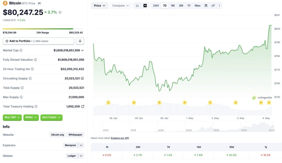Click the 1h value 0.0%
Screen dimensions: 282x163
(107, 155)
